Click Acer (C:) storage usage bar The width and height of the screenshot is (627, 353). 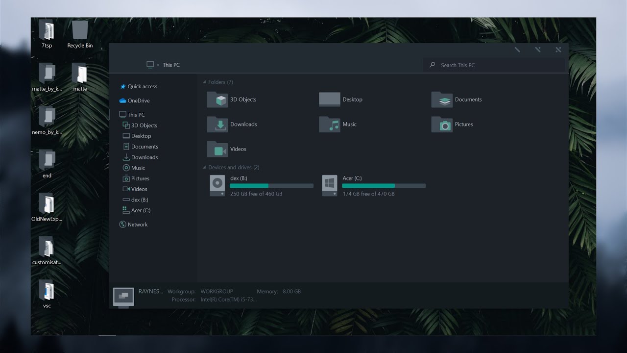coord(384,186)
